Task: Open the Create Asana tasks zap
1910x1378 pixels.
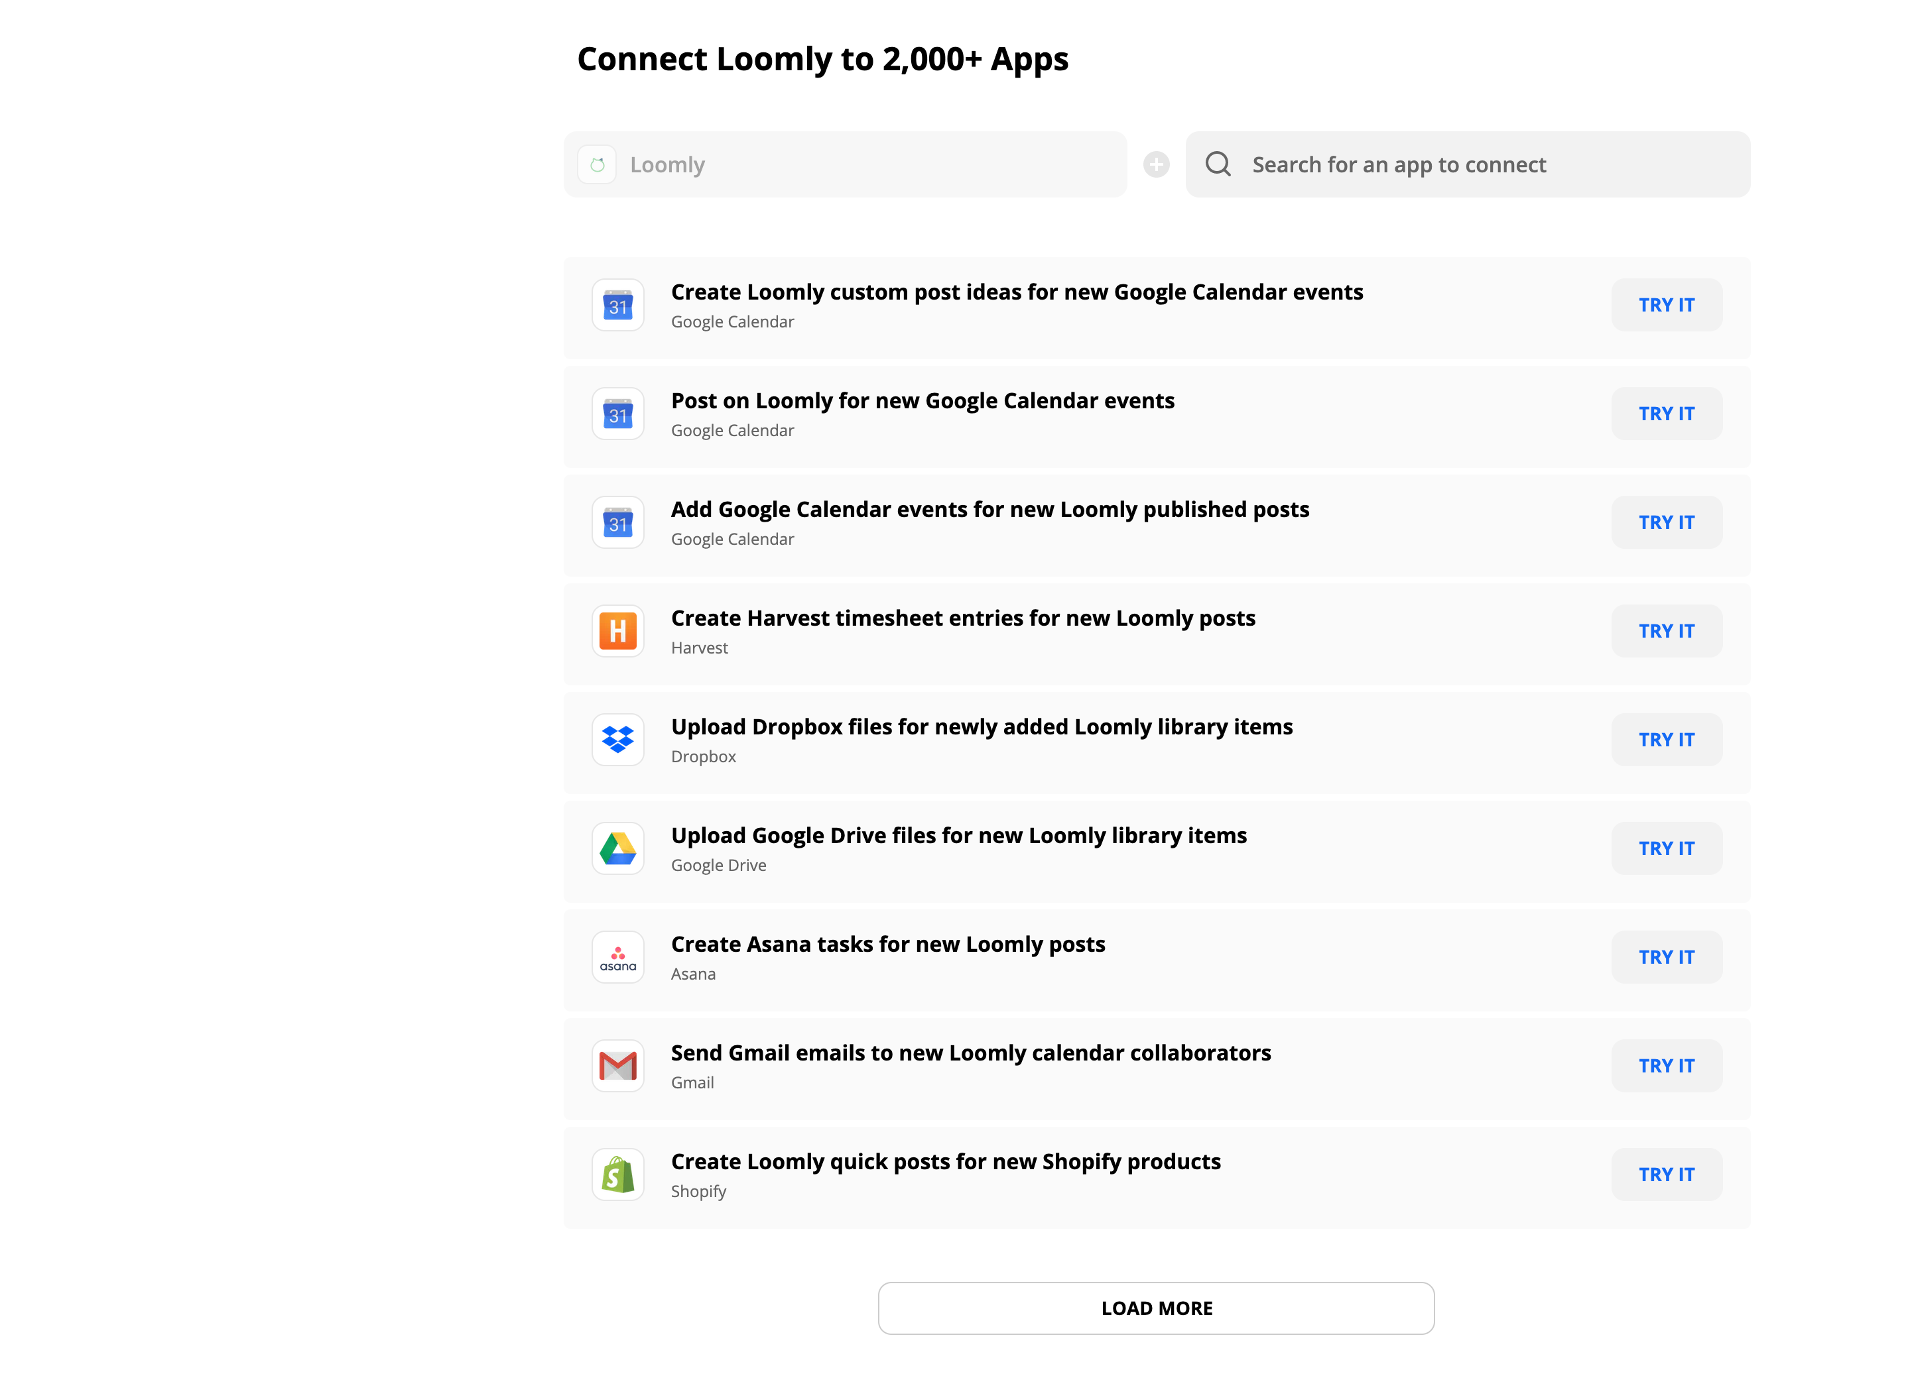Action: [x=887, y=944]
